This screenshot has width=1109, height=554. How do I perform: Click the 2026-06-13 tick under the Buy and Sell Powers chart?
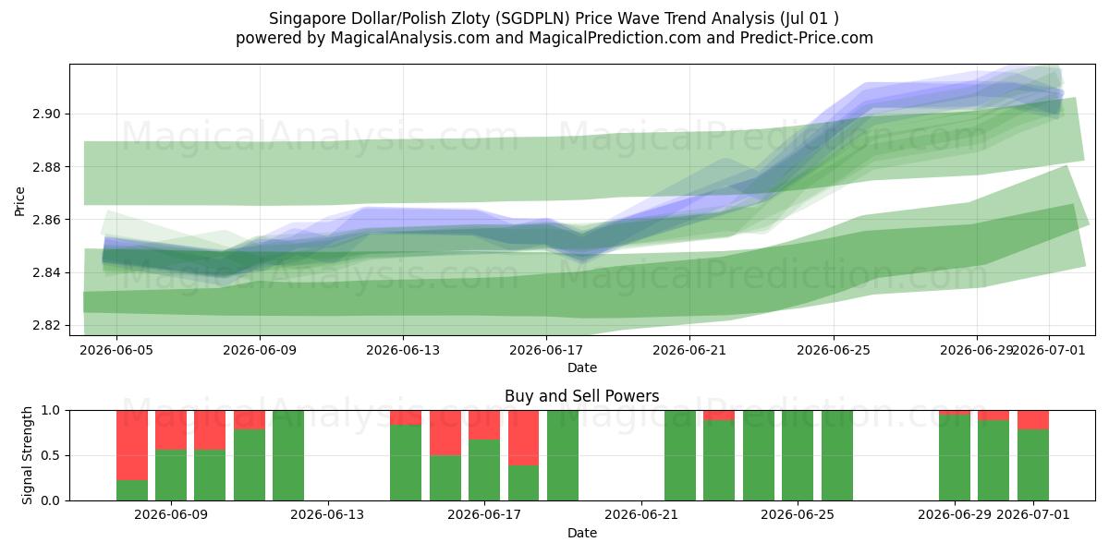327,515
